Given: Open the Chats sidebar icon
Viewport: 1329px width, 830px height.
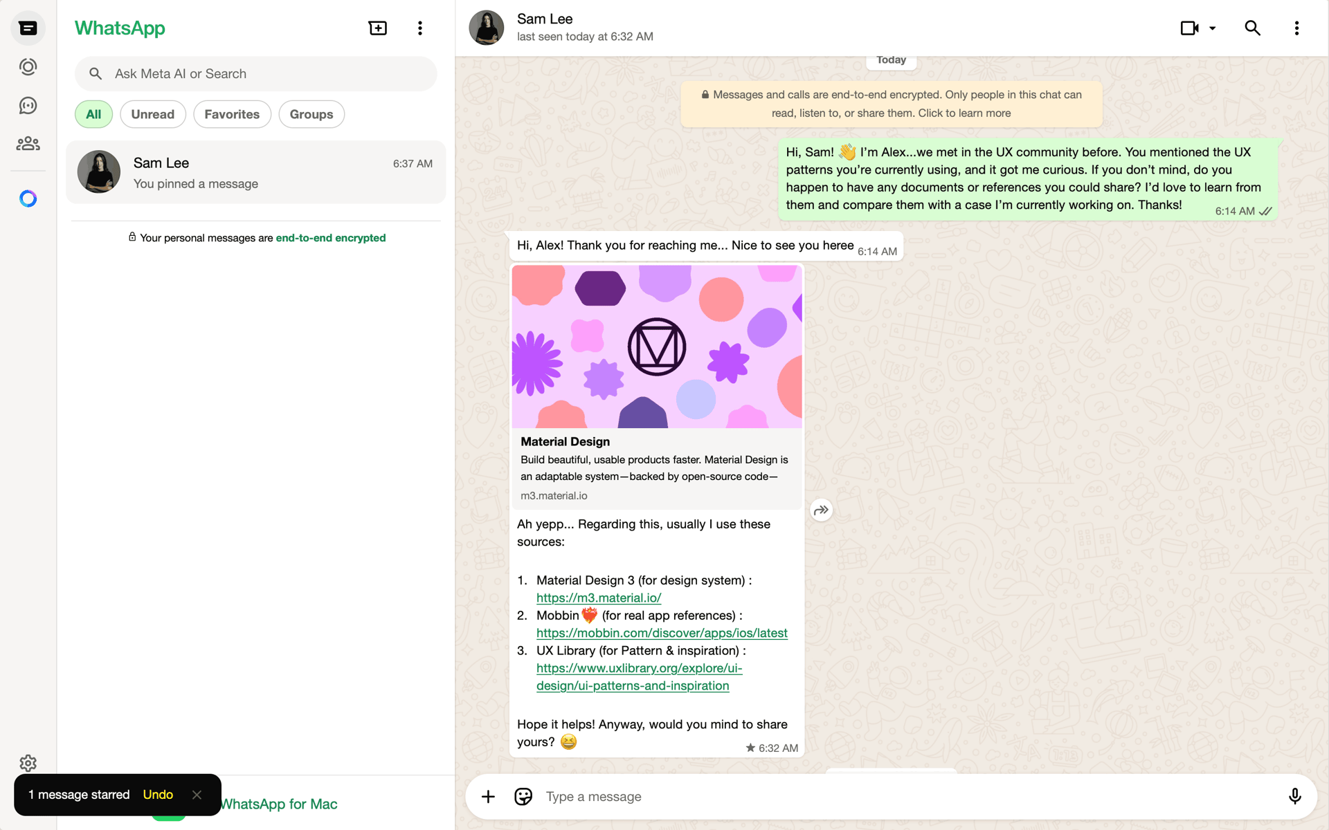Looking at the screenshot, I should [28, 28].
